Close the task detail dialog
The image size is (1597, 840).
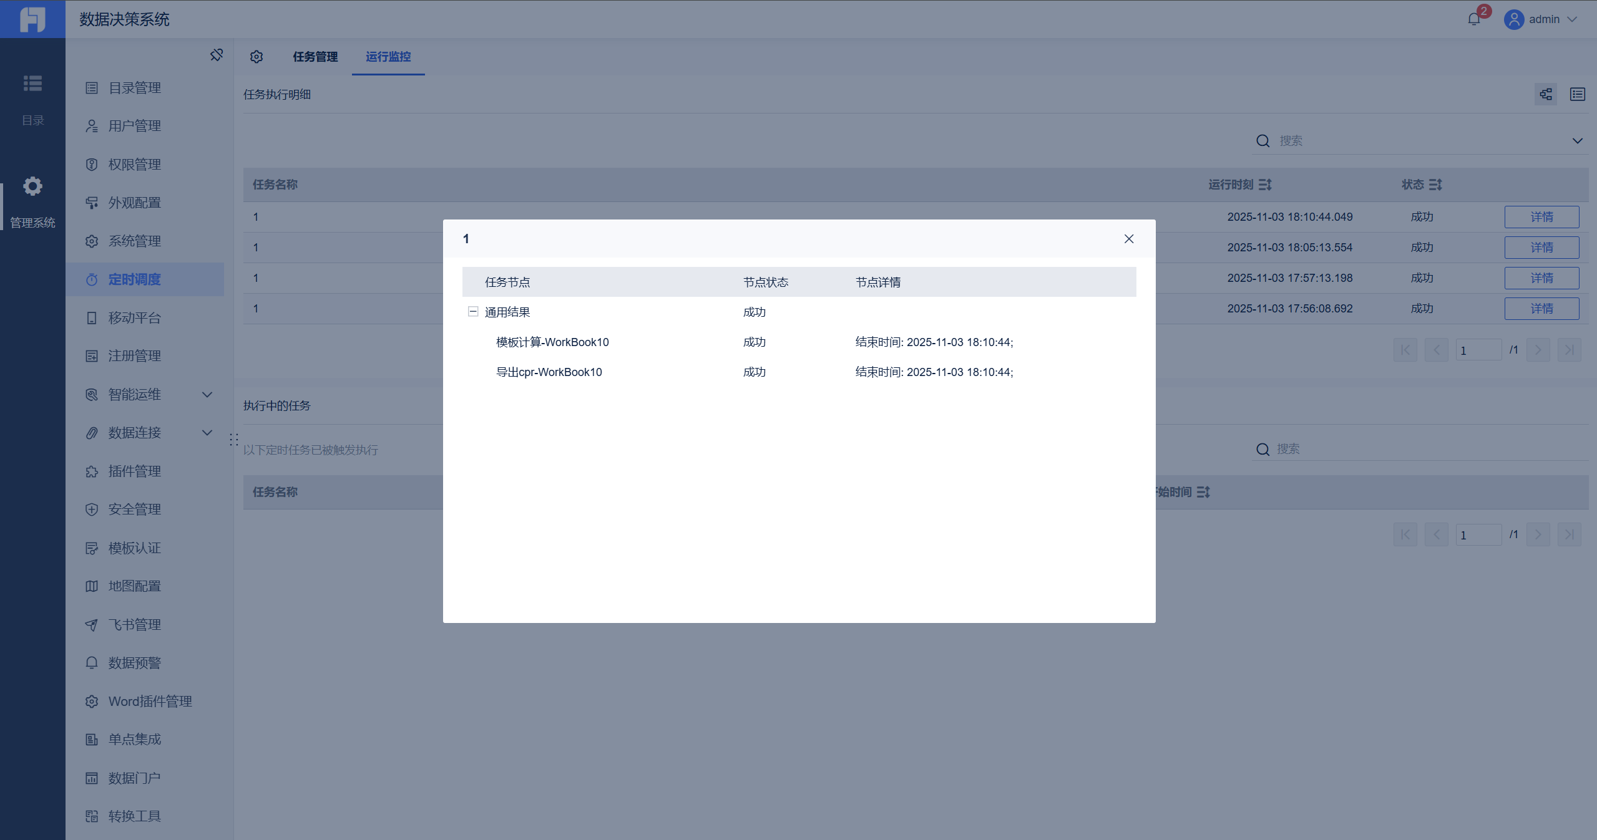click(x=1128, y=239)
